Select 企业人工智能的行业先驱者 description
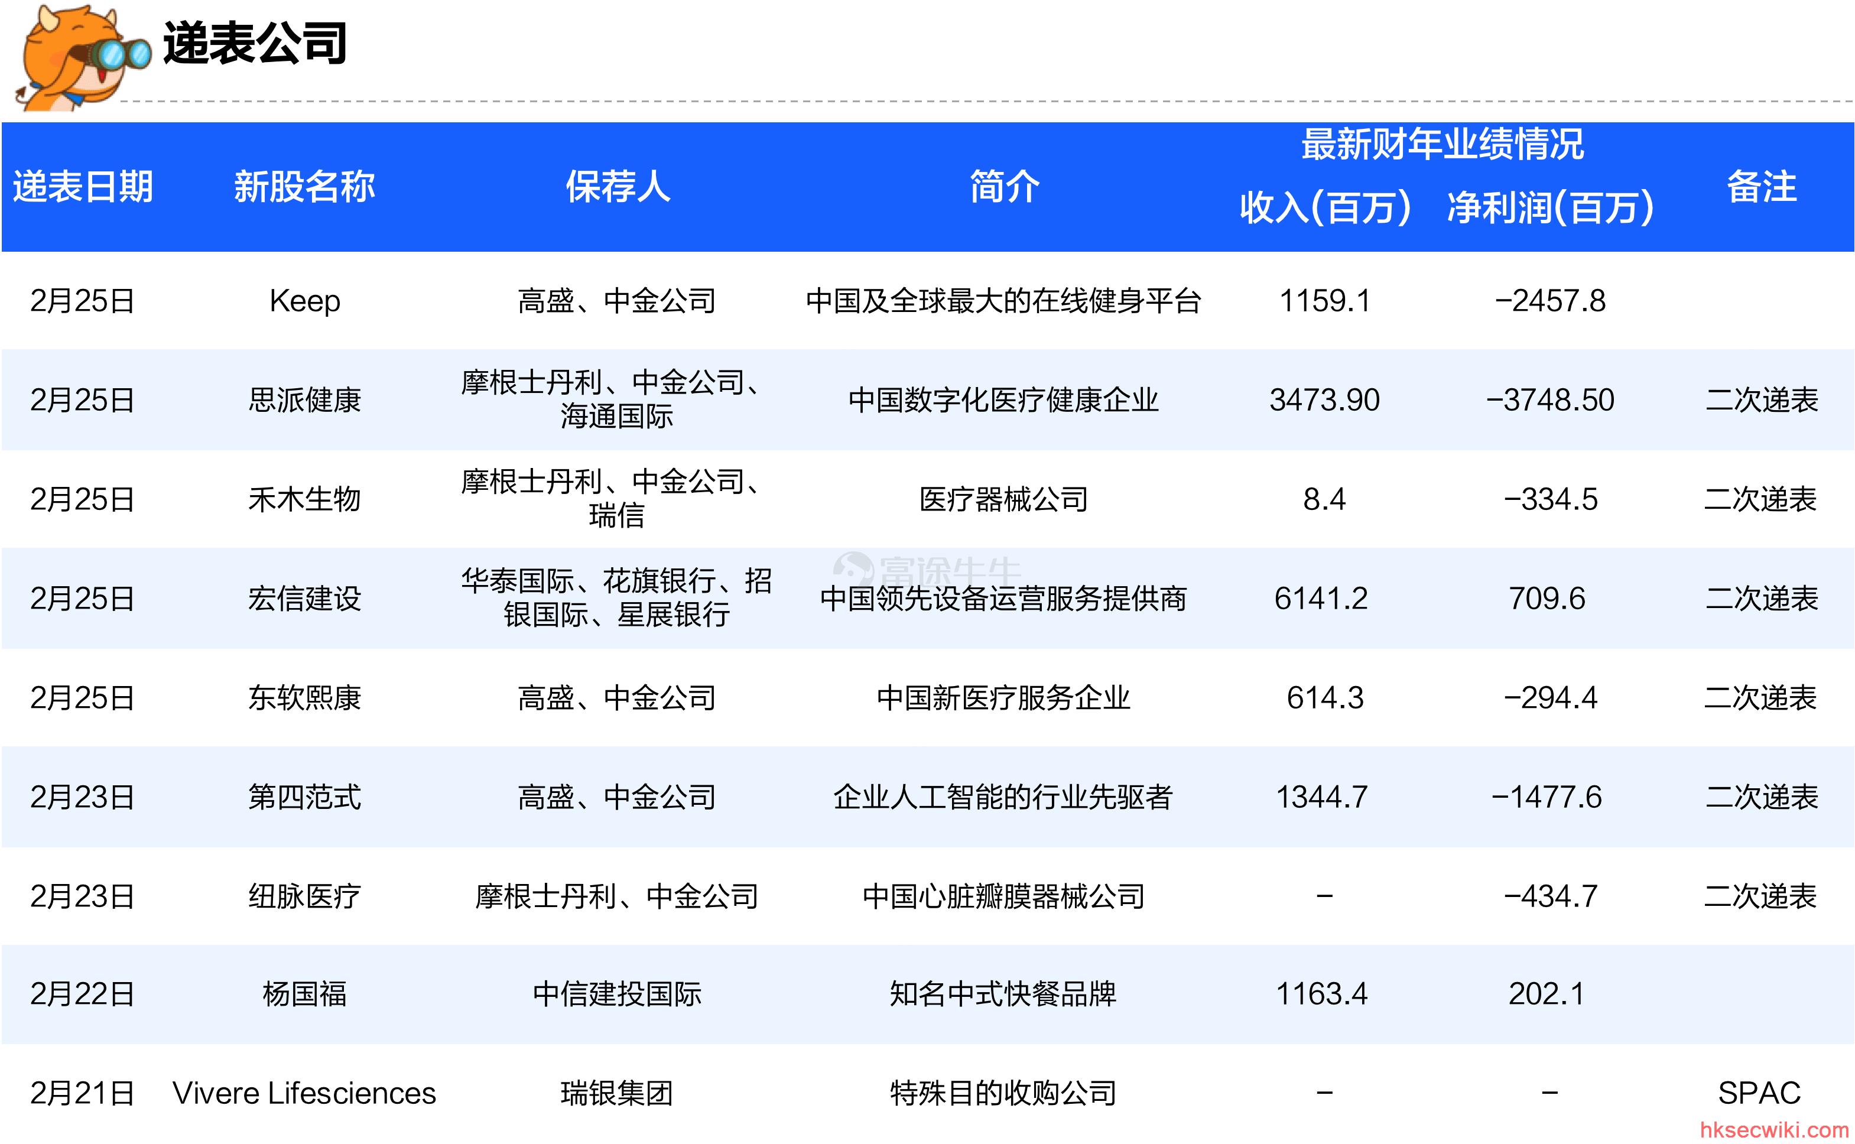 point(1004,797)
